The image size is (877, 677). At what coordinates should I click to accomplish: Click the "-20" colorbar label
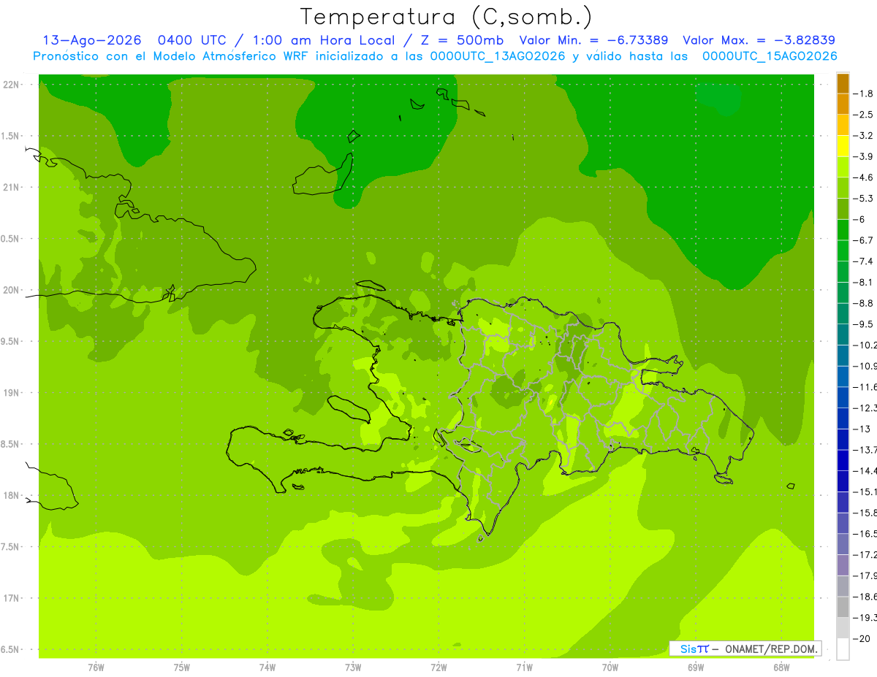point(863,638)
